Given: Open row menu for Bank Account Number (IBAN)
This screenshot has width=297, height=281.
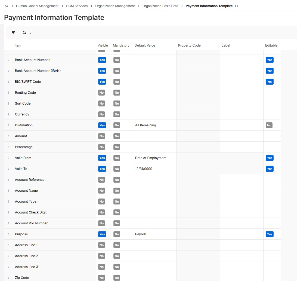Looking at the screenshot, I should 8,71.
